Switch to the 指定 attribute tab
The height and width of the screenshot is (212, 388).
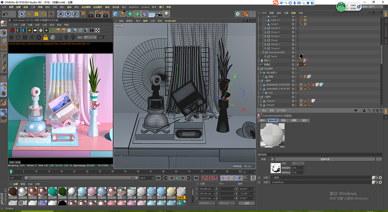(x=304, y=120)
